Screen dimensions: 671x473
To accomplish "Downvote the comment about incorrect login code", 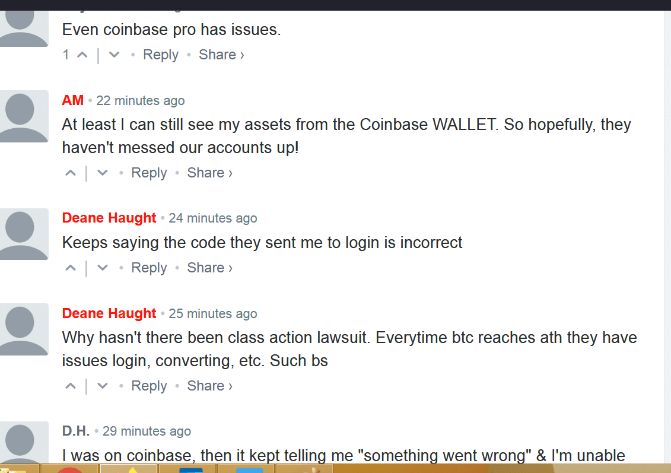I will coord(103,268).
